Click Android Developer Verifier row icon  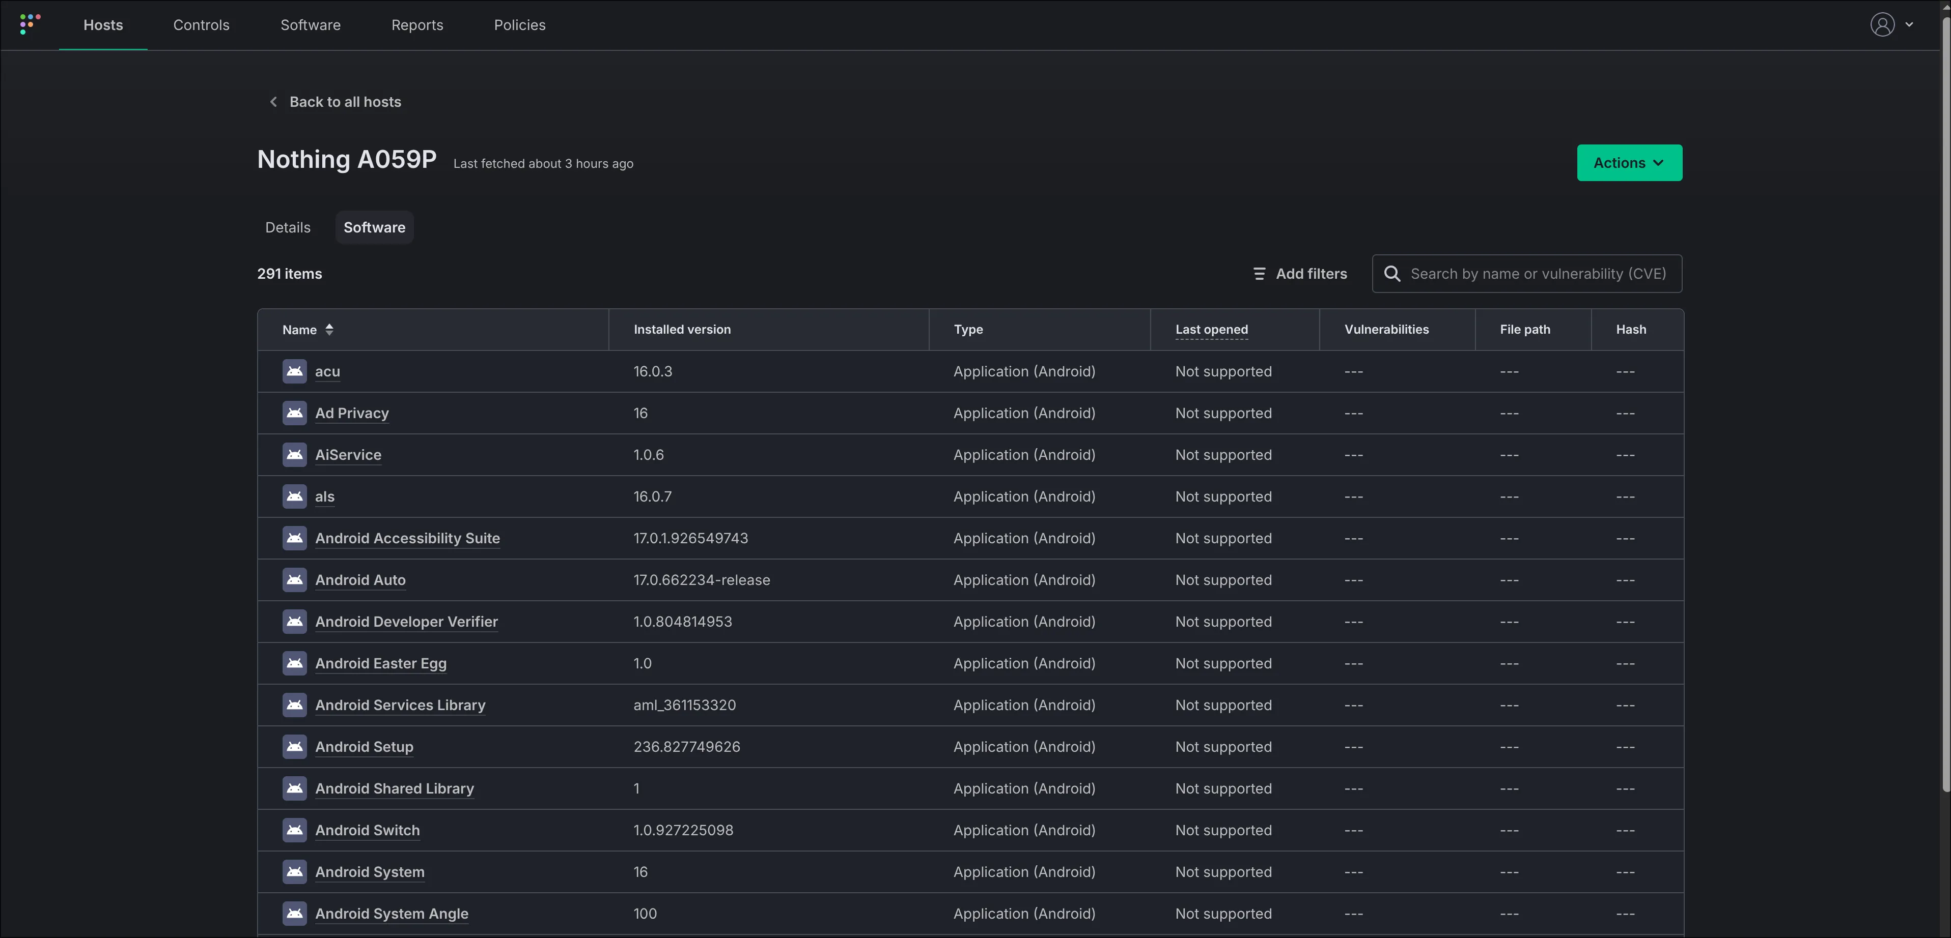[295, 621]
